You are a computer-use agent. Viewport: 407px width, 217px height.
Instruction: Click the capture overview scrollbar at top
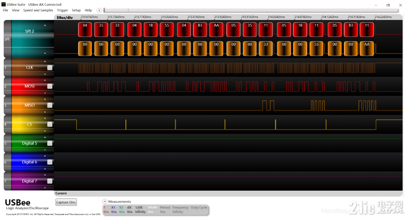coord(251,10)
